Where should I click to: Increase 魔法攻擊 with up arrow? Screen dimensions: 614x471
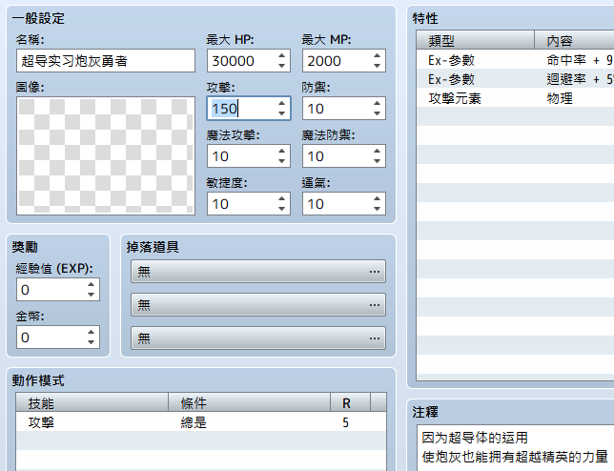point(281,152)
